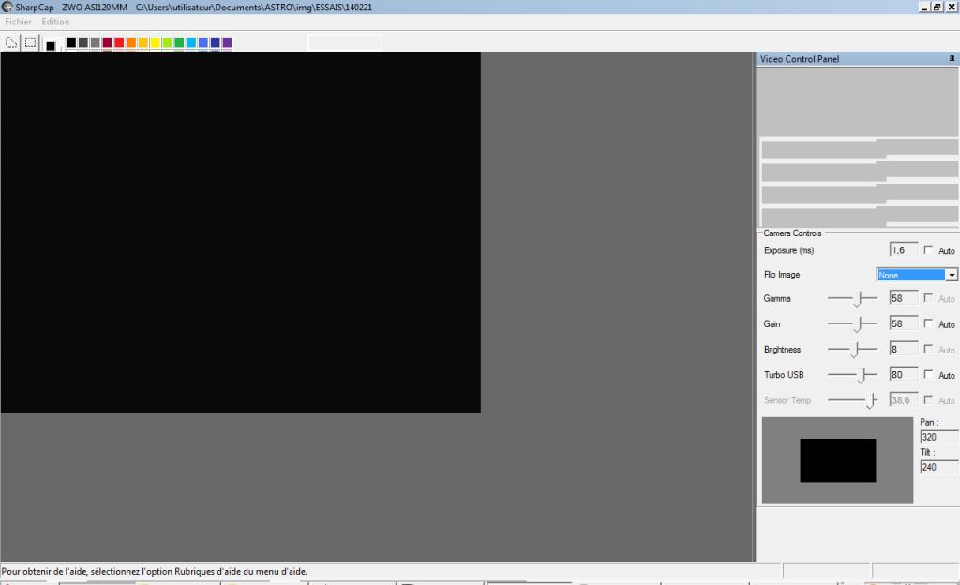Viewport: 960px width, 585px height.
Task: Toggle the Gamma Auto checkbox
Action: pos(928,298)
